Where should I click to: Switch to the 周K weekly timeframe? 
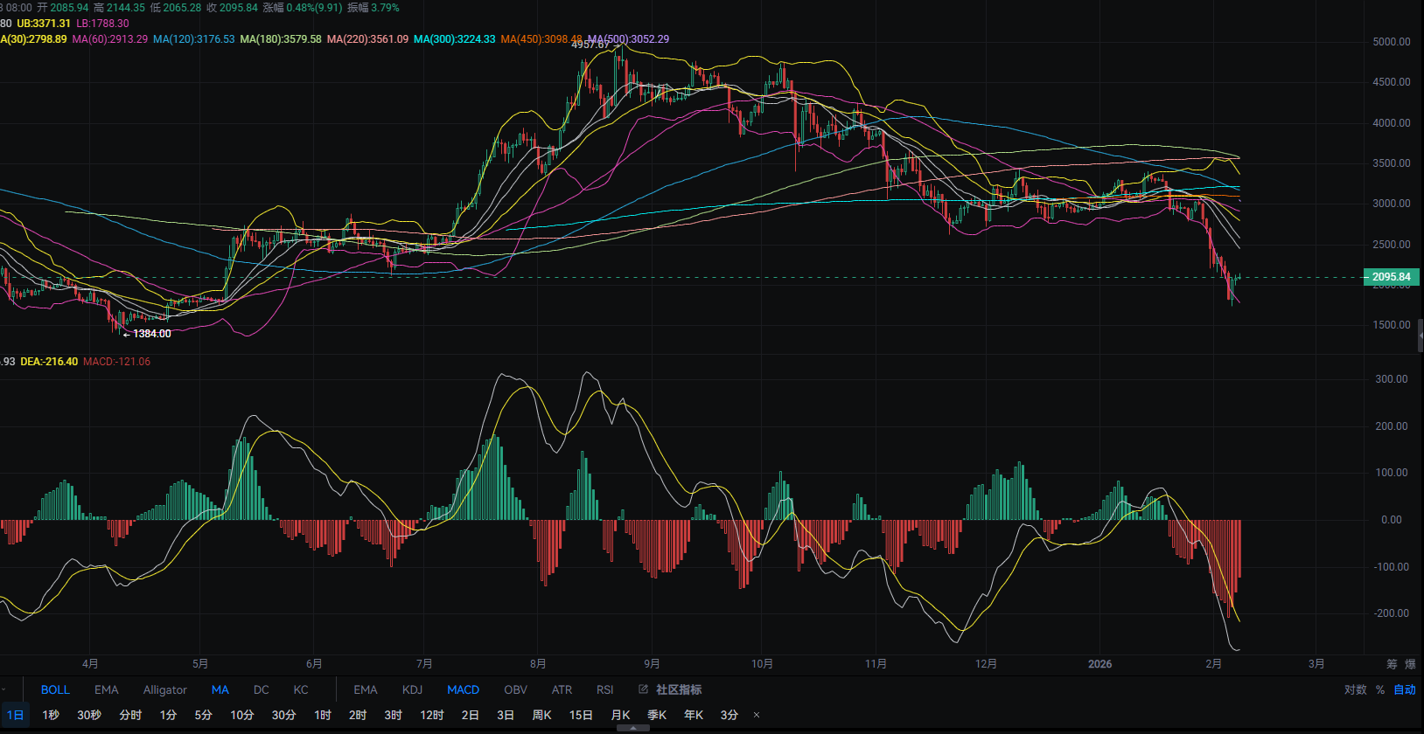(541, 715)
